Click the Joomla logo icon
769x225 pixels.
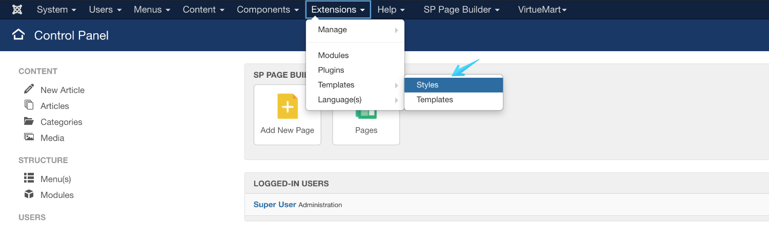coord(17,10)
